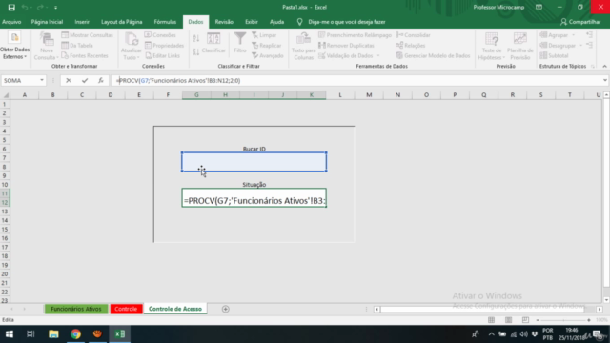The height and width of the screenshot is (343, 610).
Task: Cancel formula entry with X button
Action: click(69, 80)
